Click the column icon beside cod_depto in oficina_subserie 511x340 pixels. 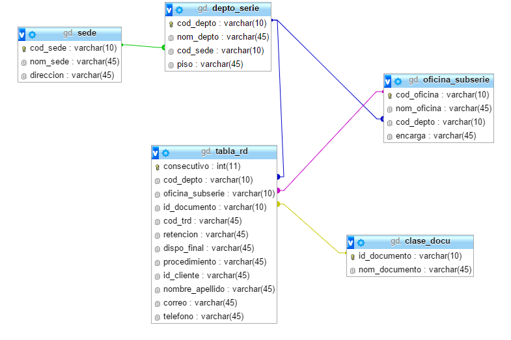coord(389,124)
